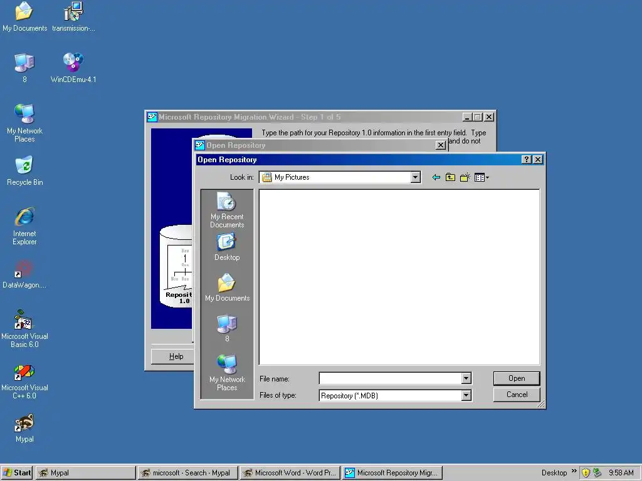Switch to microsoft - Search - Mypal task

(x=187, y=473)
